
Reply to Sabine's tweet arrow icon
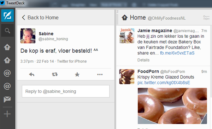tap(32, 75)
